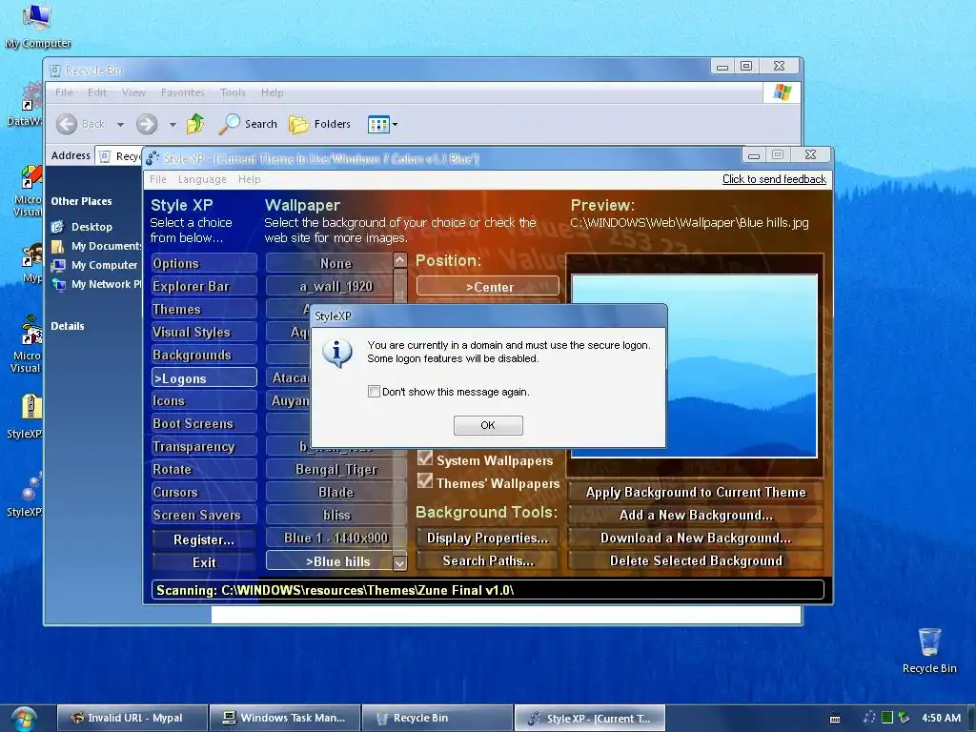Open Recycle Bin Tools menu
The image size is (976, 732).
(233, 92)
